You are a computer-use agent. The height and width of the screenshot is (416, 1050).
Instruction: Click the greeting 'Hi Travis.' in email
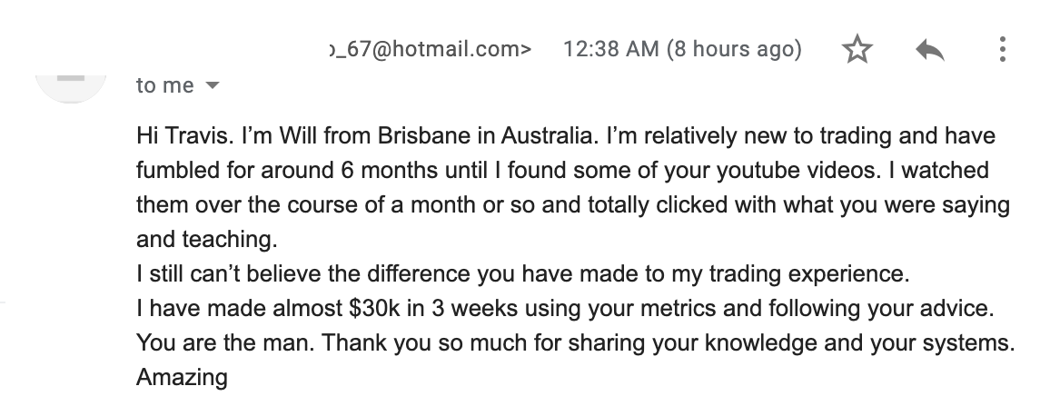(x=185, y=136)
